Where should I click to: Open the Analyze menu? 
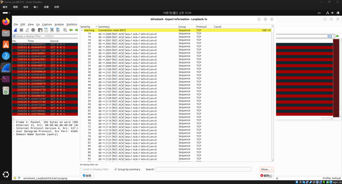pyautogui.click(x=59, y=24)
